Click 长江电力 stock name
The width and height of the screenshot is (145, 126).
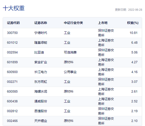coord(41,72)
